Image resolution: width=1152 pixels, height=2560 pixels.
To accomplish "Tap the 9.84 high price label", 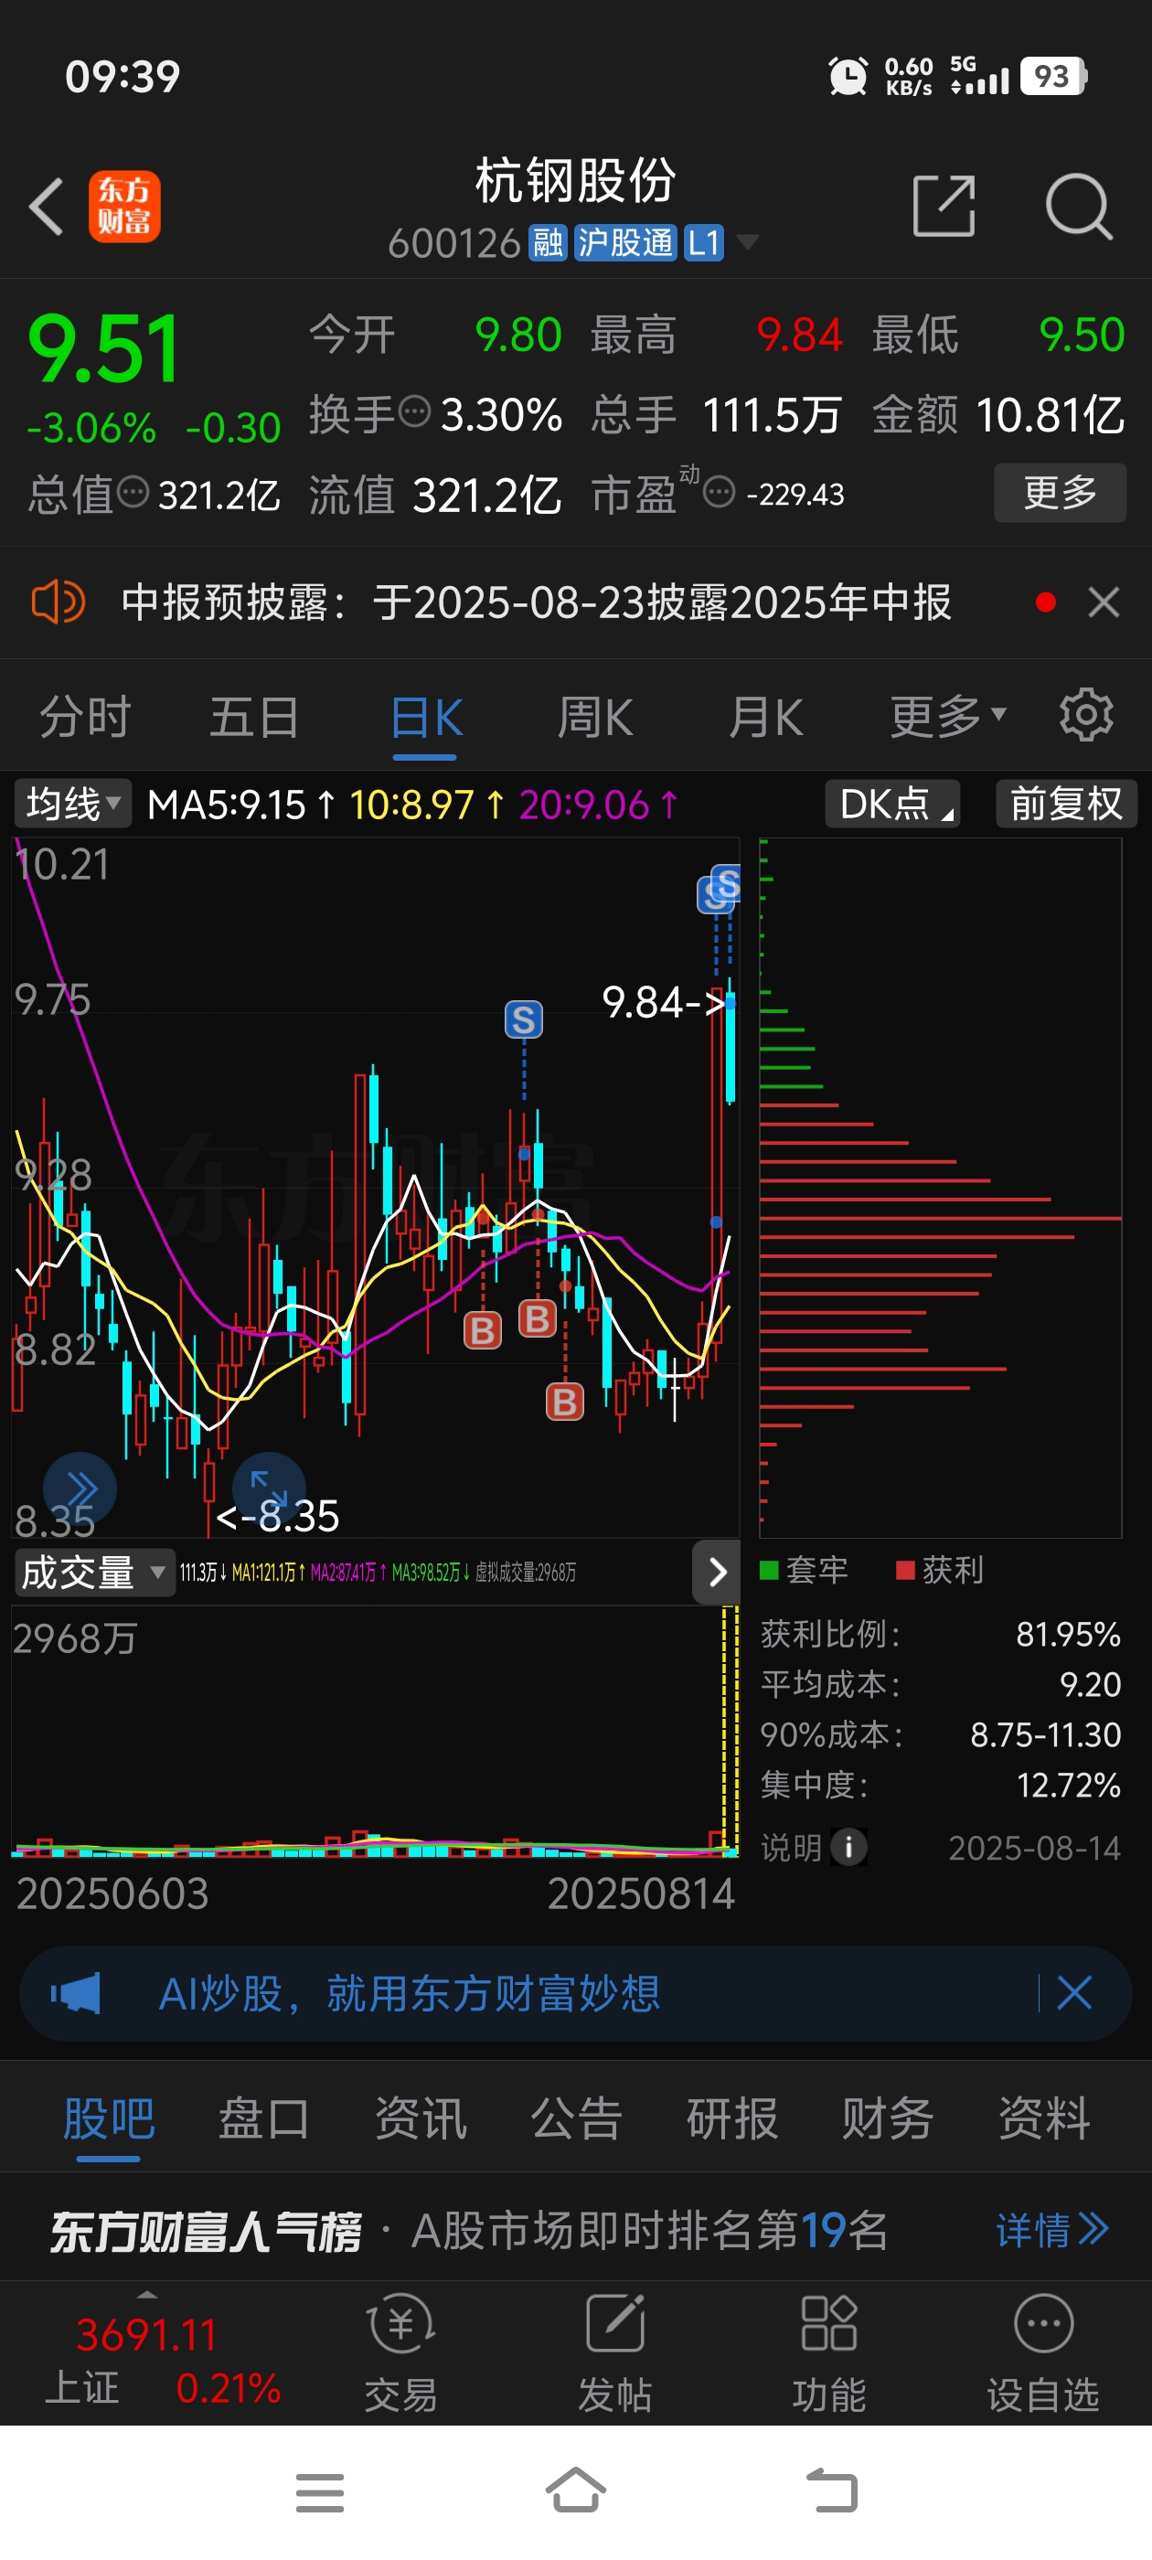I will pyautogui.click(x=664, y=1002).
